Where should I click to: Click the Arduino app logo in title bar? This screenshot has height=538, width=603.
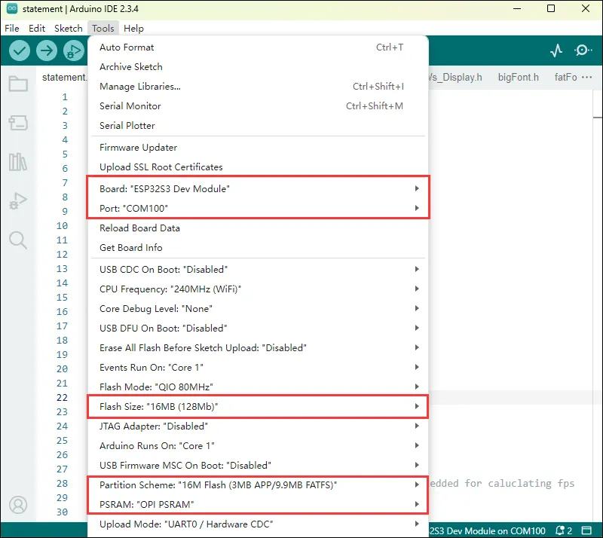coord(12,8)
